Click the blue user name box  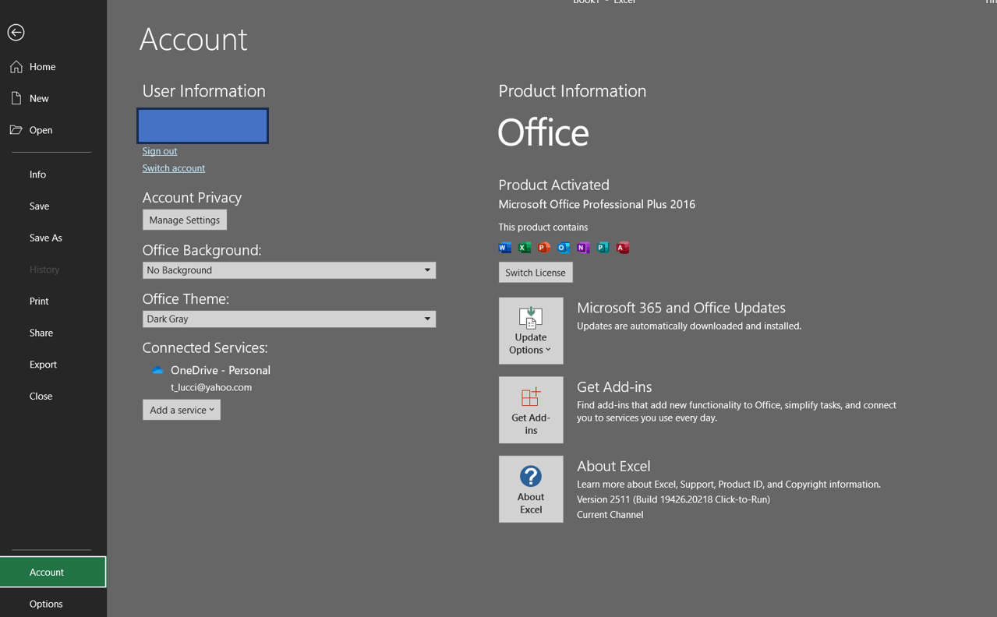[203, 125]
